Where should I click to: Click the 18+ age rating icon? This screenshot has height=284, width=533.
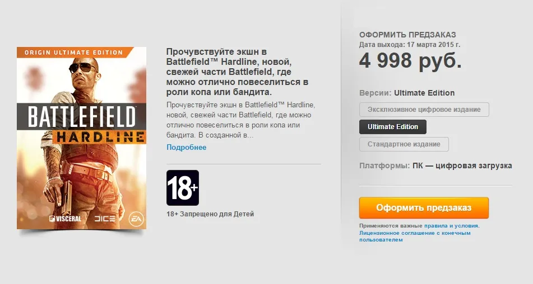coord(183,188)
